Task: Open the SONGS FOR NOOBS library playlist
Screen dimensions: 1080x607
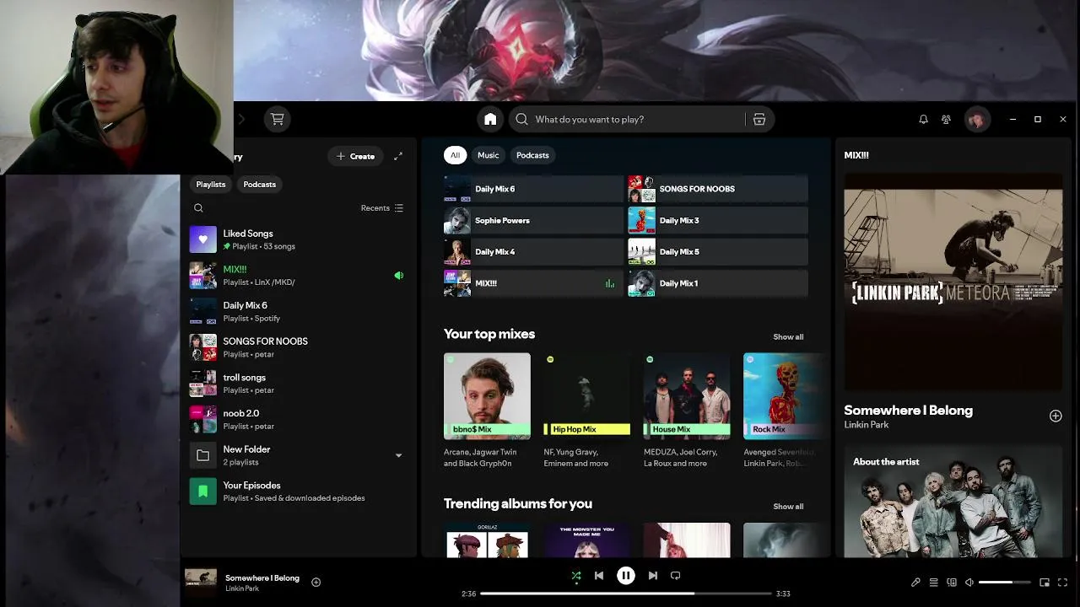Action: click(x=296, y=347)
